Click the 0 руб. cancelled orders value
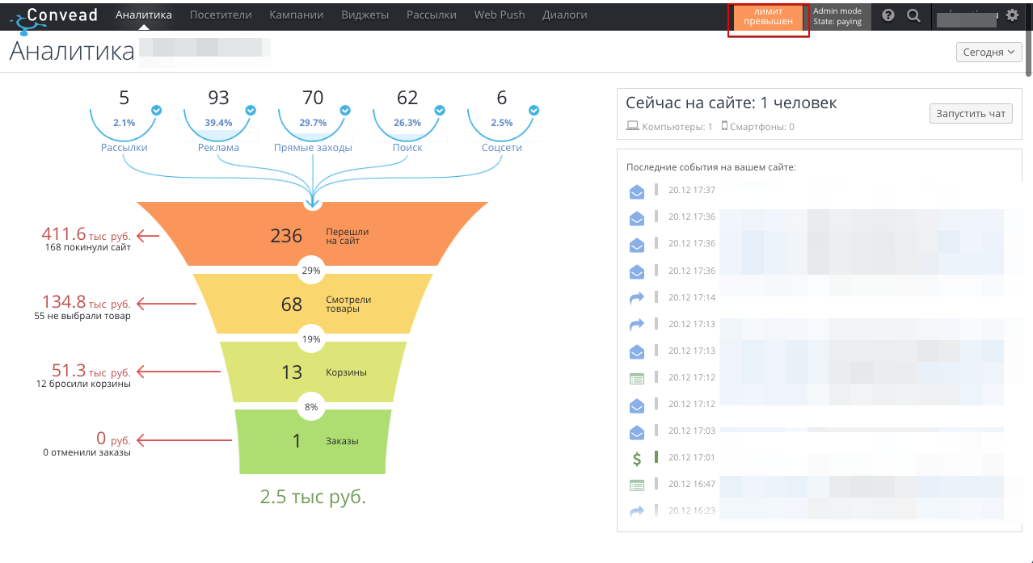 coord(113,439)
